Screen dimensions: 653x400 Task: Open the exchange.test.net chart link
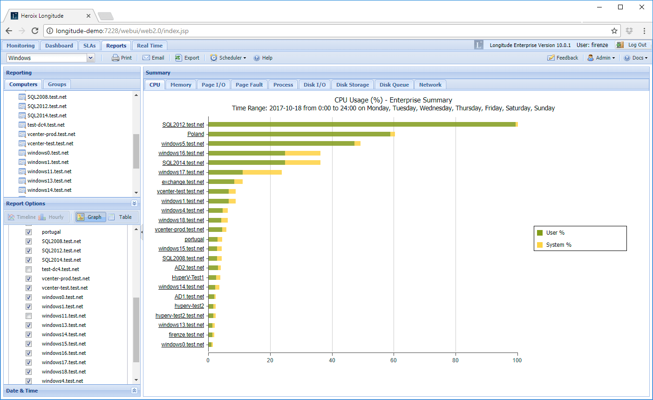tap(183, 182)
